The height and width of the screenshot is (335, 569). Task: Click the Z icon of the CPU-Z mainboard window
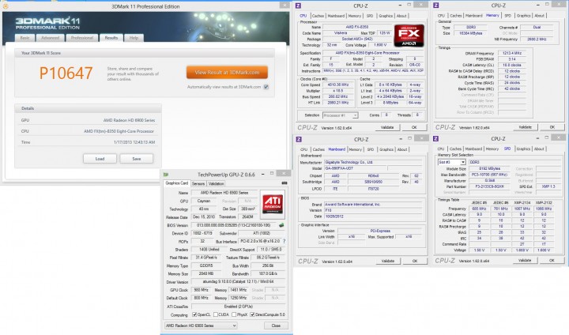point(299,139)
